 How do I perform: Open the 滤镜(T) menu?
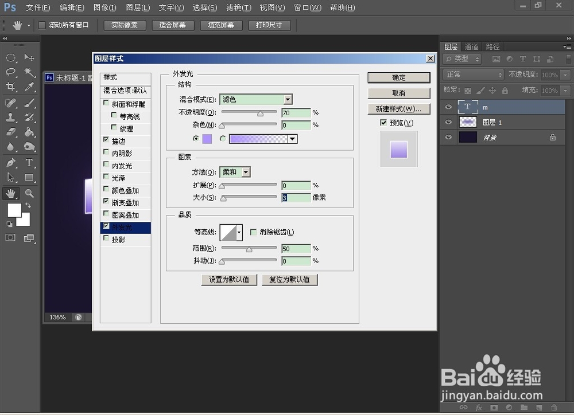pos(239,7)
